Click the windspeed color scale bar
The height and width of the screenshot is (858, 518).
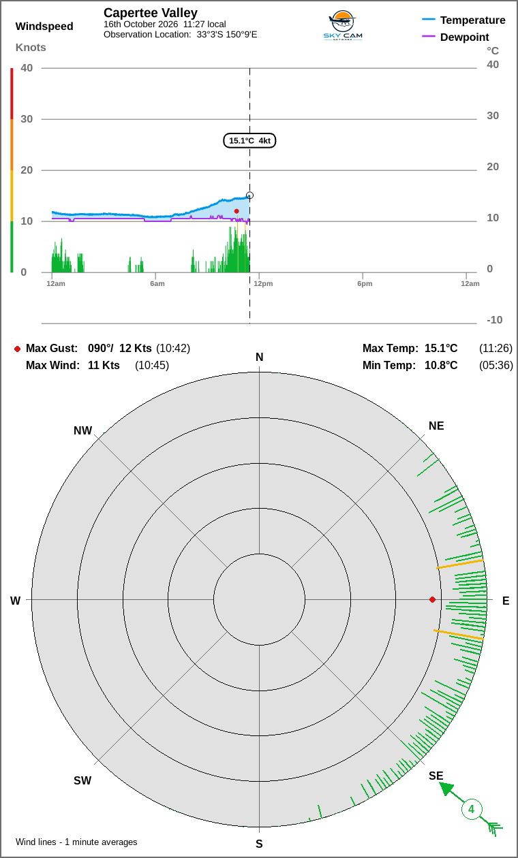(12, 170)
